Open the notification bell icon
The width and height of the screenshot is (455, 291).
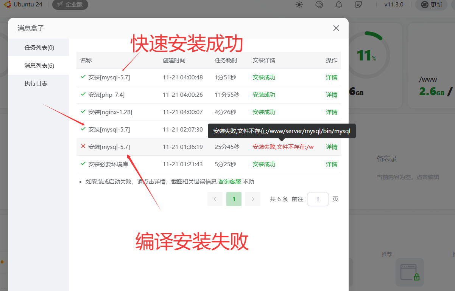pos(338,5)
